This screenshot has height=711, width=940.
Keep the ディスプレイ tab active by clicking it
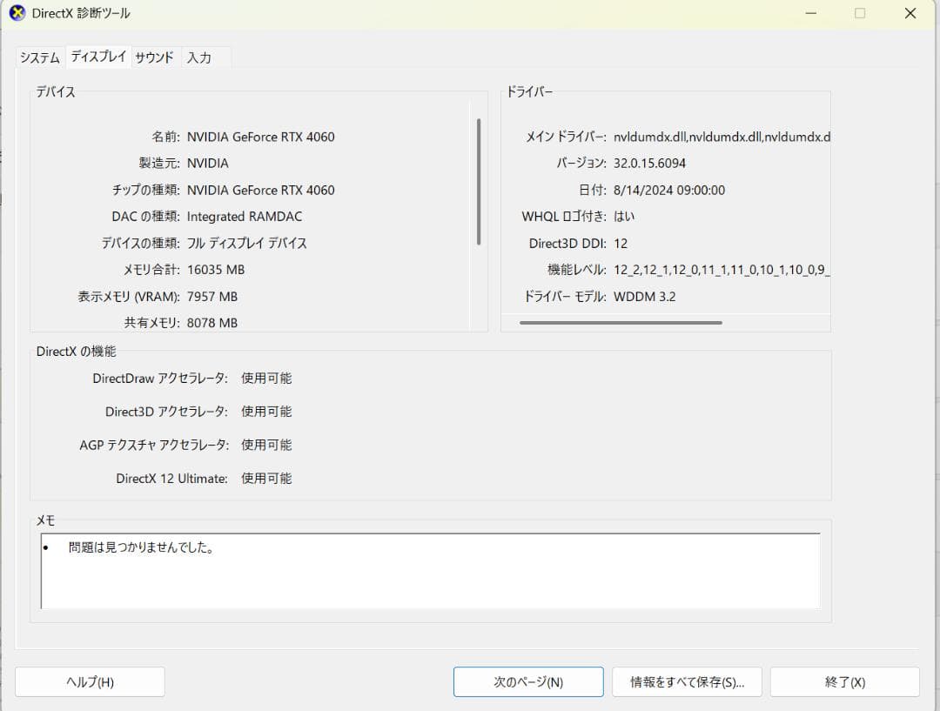pyautogui.click(x=98, y=57)
